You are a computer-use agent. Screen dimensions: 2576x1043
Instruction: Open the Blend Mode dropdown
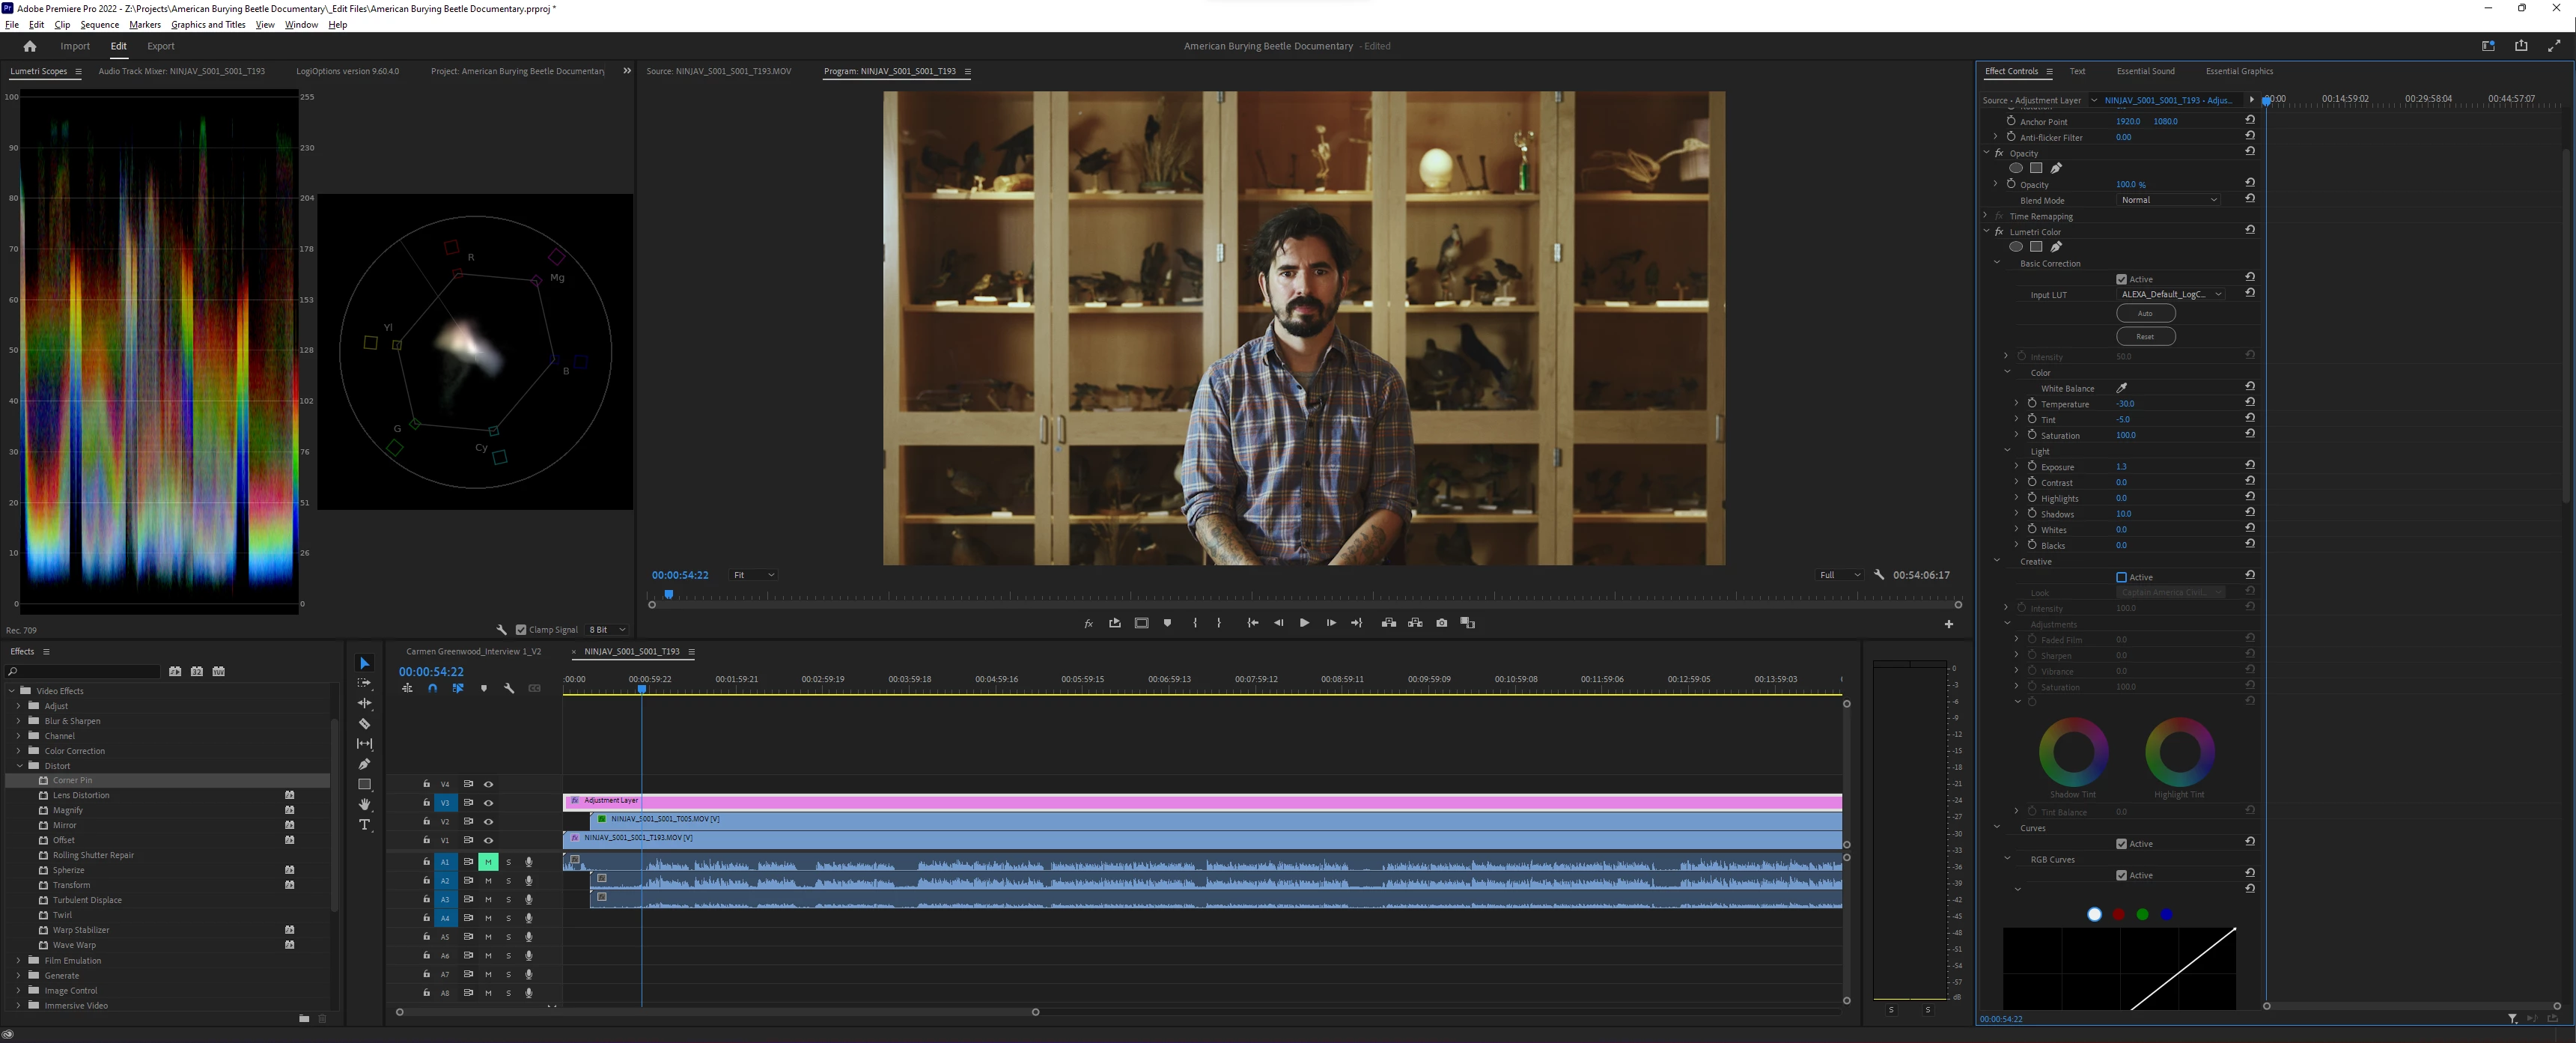point(2167,200)
